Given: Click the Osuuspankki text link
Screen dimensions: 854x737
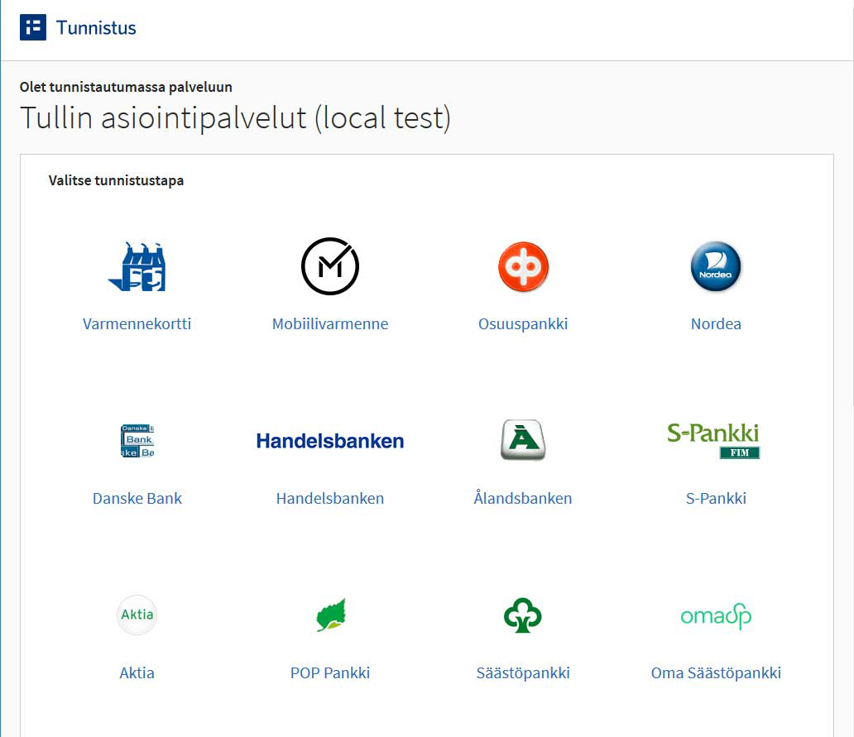Looking at the screenshot, I should (523, 324).
